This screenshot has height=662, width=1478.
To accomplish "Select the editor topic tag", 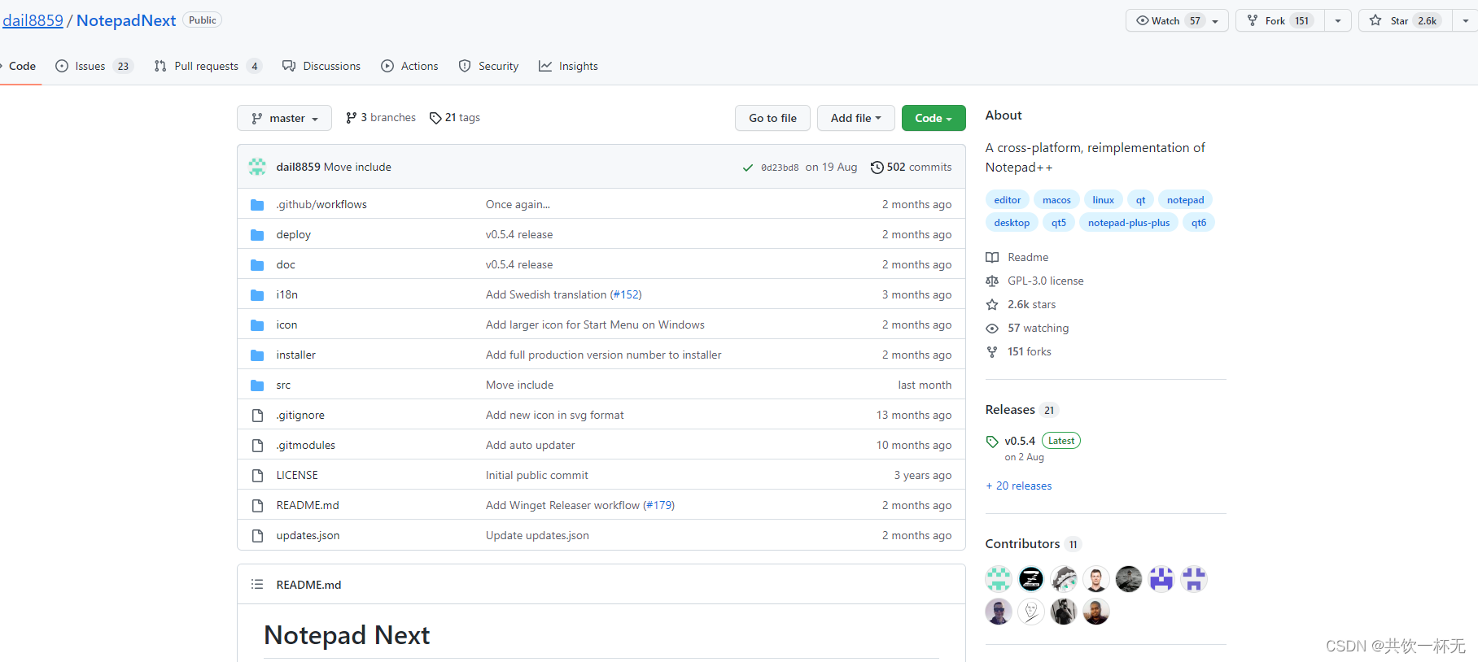I will [1007, 200].
